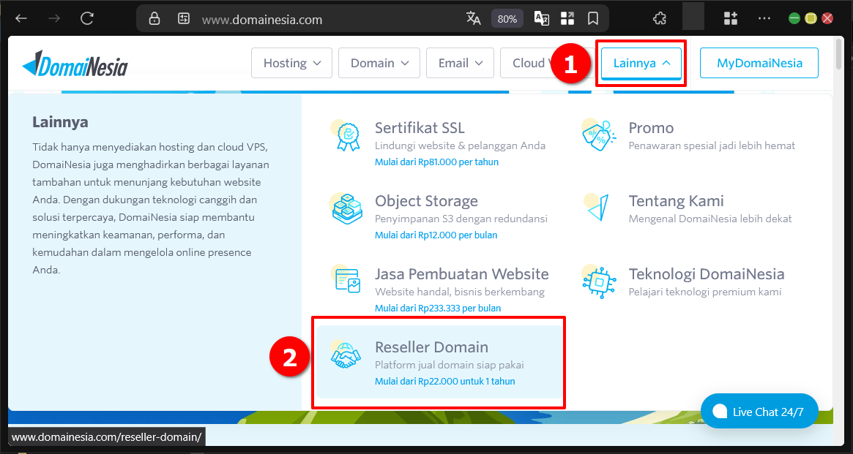Open the Hosting dropdown menu
The width and height of the screenshot is (853, 454).
coord(291,63)
